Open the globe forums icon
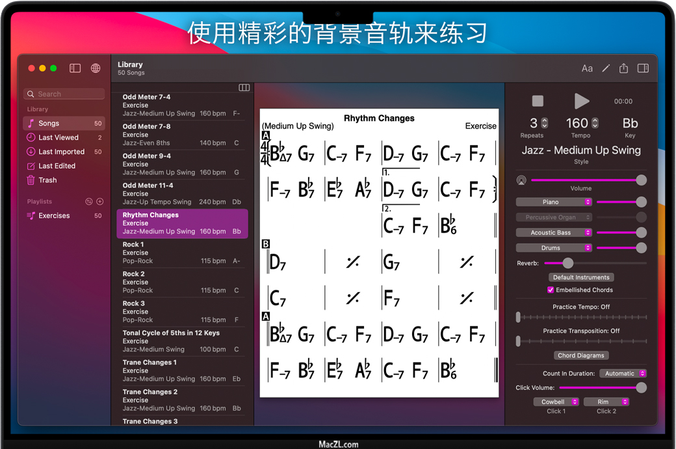This screenshot has width=676, height=449. coord(96,68)
